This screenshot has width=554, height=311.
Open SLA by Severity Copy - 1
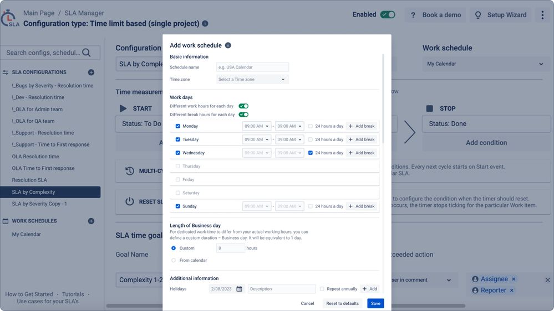(x=39, y=204)
